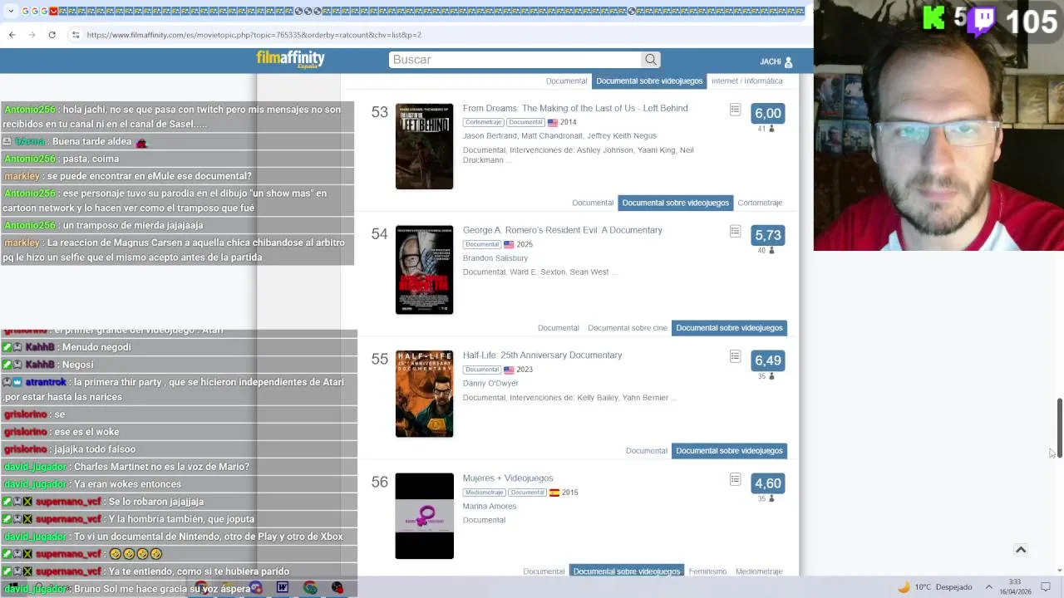Open the weather widget 10°C Despejado
Image resolution: width=1064 pixels, height=598 pixels.
[934, 587]
